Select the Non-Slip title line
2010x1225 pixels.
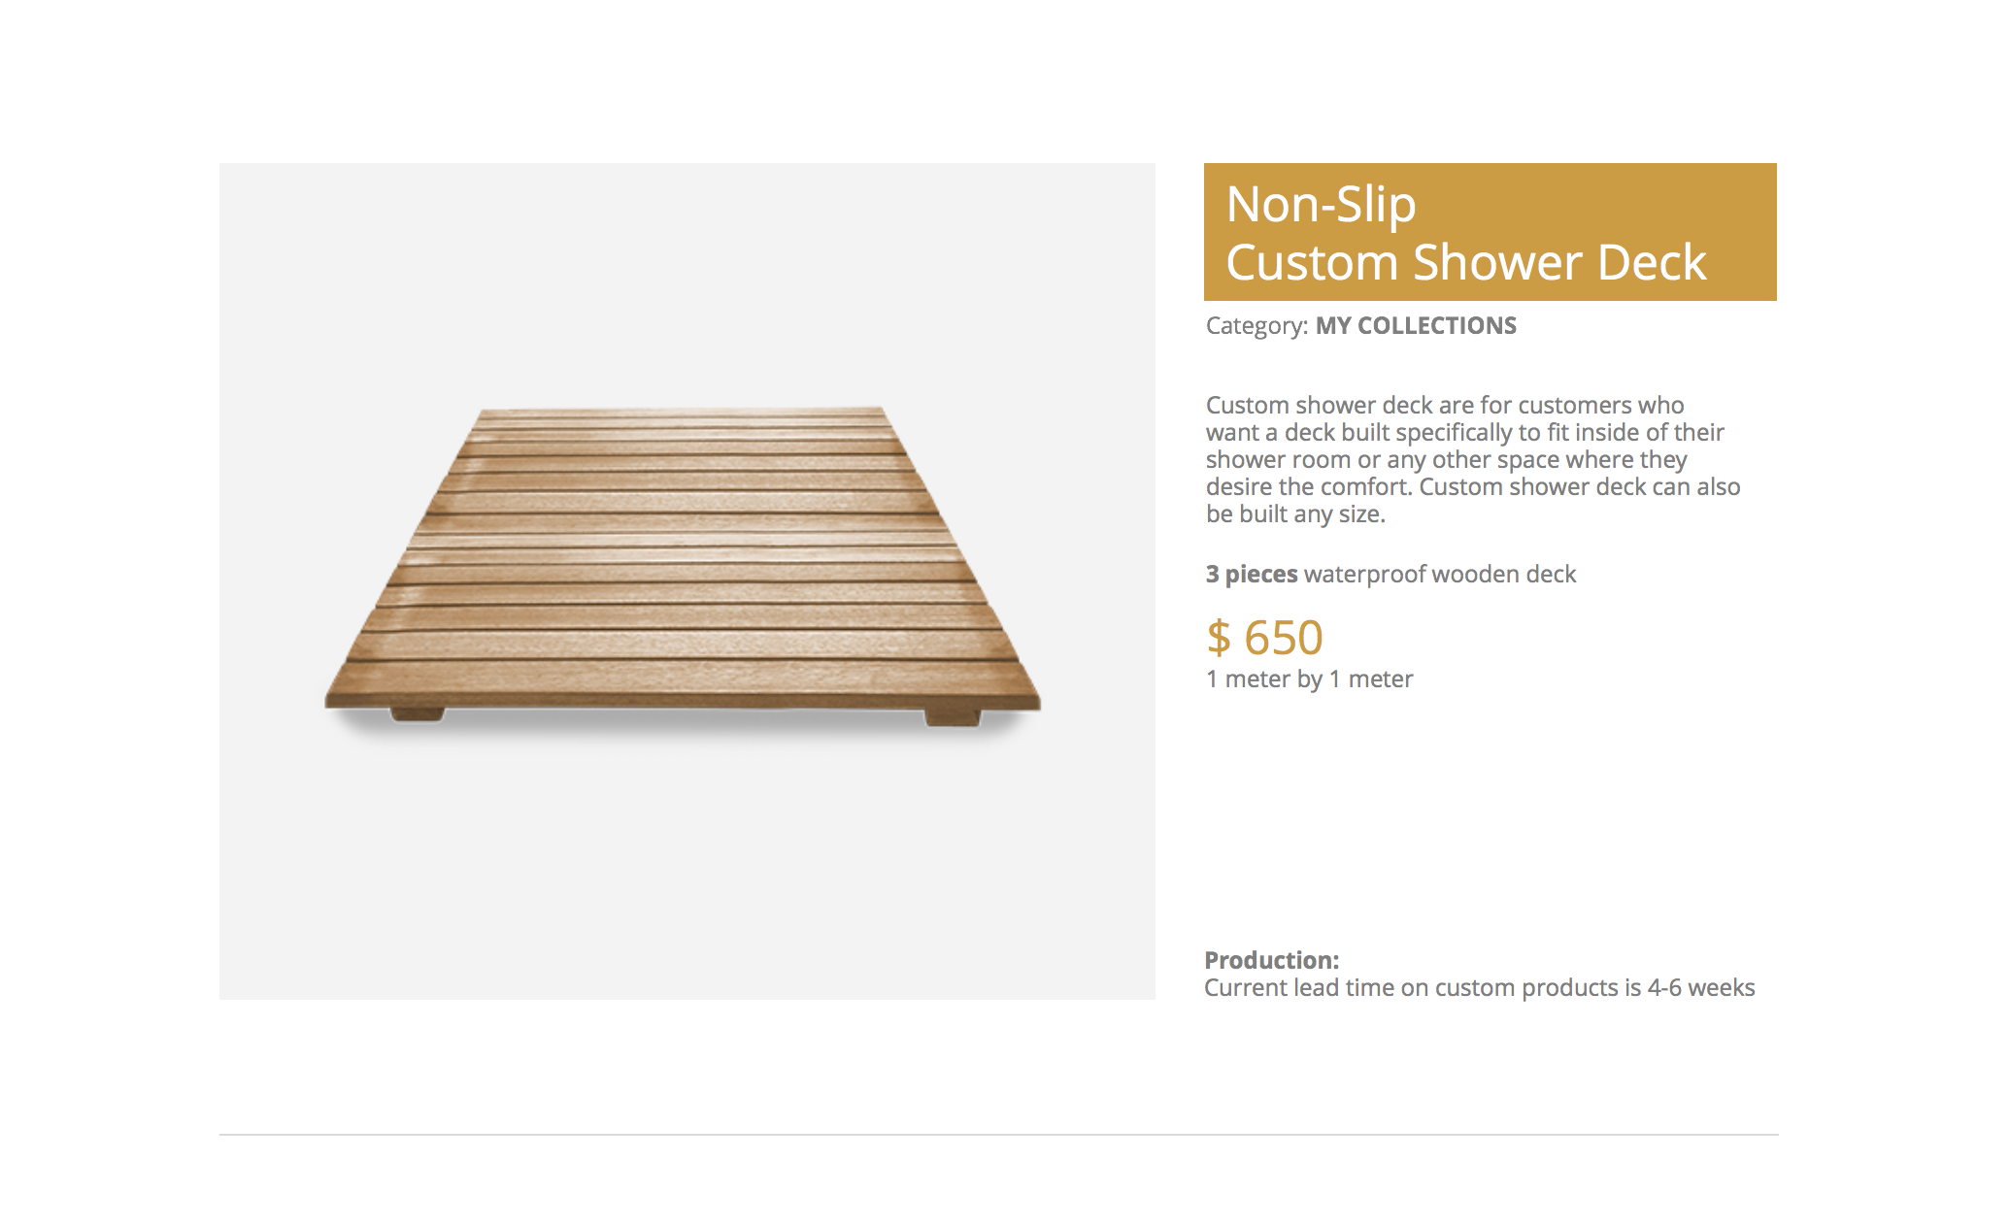point(1321,205)
